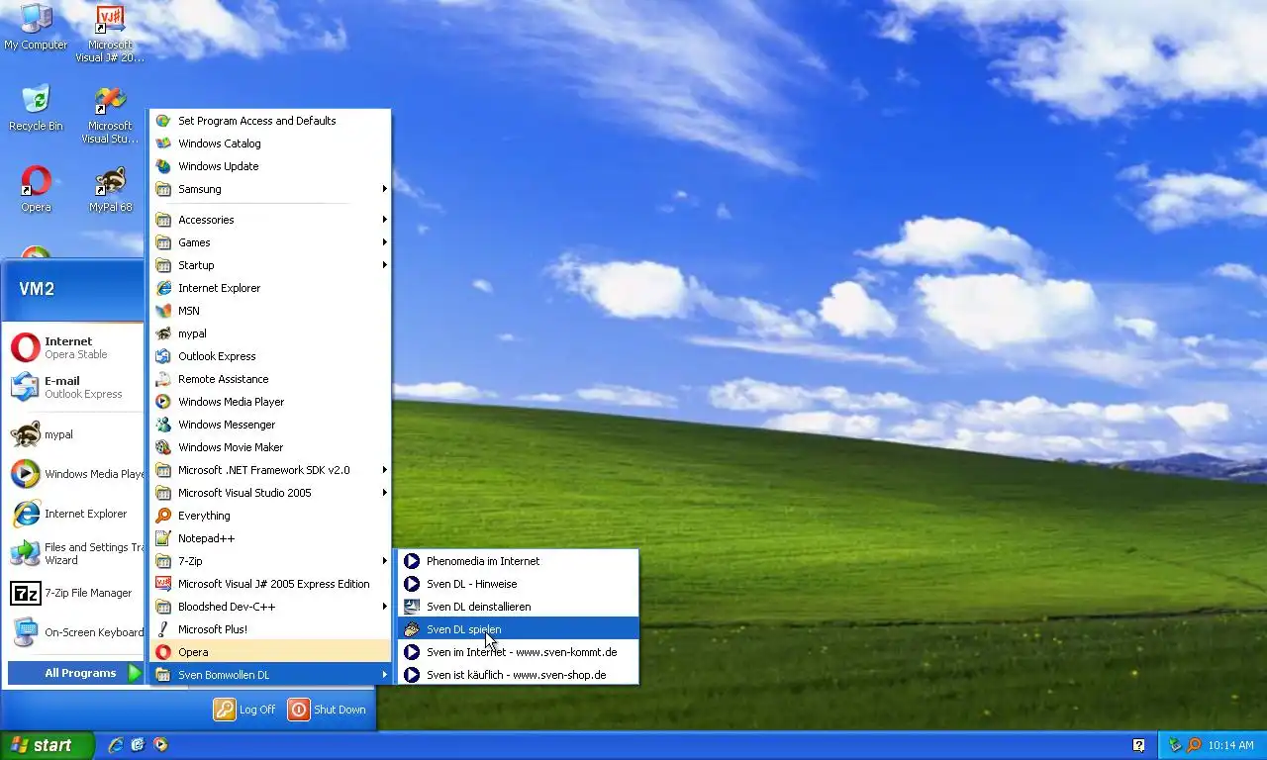This screenshot has height=760, width=1267.
Task: Click the Shut Down button
Action: (x=328, y=710)
